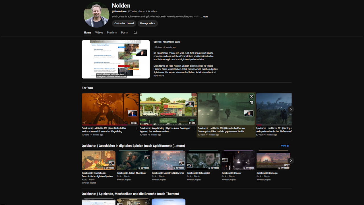
Task: Click the Customize channel button
Action: [124, 23]
